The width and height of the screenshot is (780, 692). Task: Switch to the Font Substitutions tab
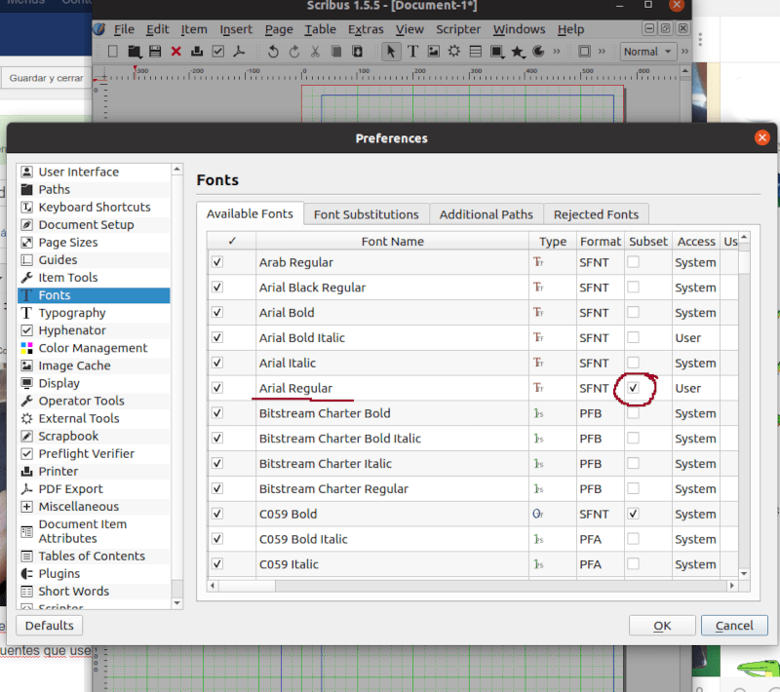pos(367,214)
